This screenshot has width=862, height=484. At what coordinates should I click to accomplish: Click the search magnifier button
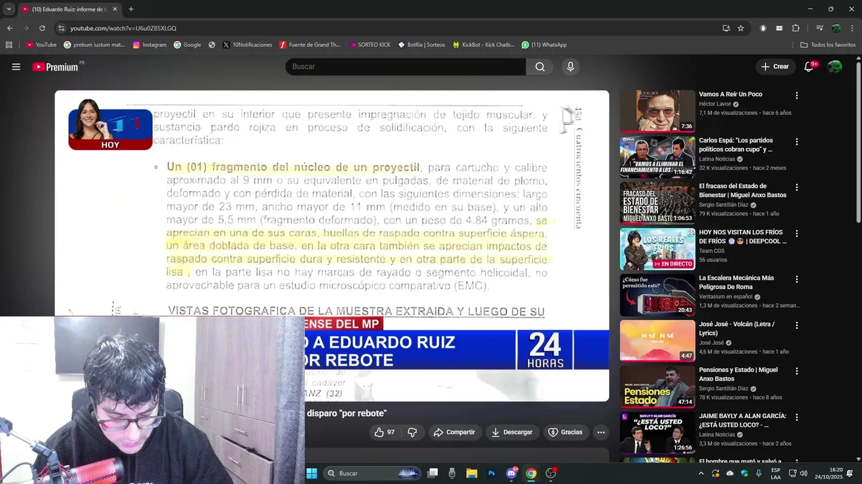[540, 67]
